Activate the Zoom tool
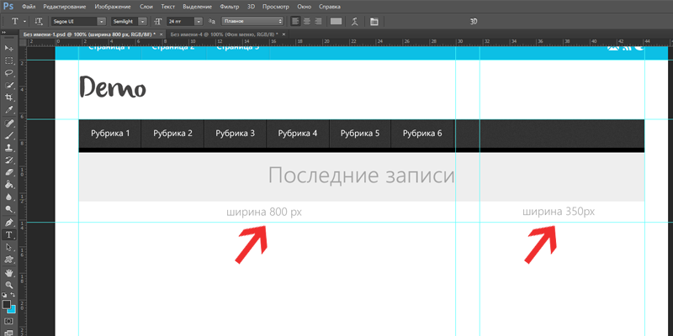 pos(9,285)
